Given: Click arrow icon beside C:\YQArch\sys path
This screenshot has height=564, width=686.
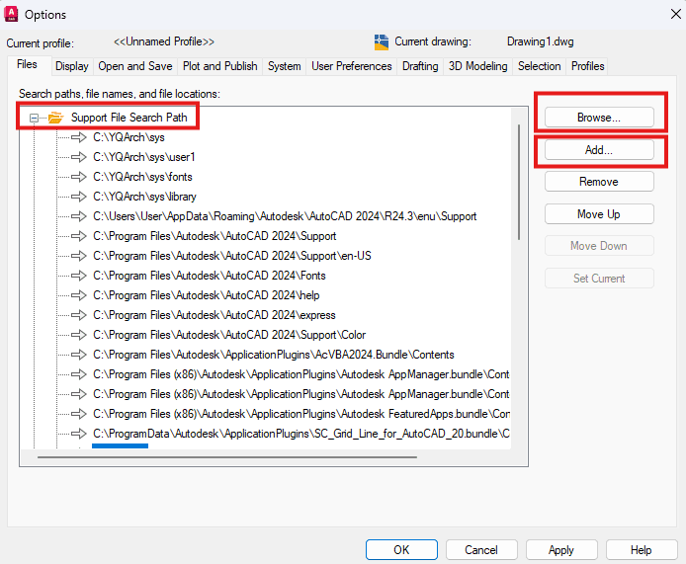Looking at the screenshot, I should tap(79, 137).
